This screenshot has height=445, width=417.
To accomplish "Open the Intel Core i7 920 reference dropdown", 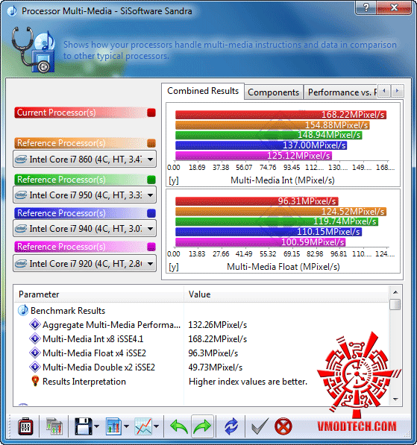I will [x=84, y=264].
